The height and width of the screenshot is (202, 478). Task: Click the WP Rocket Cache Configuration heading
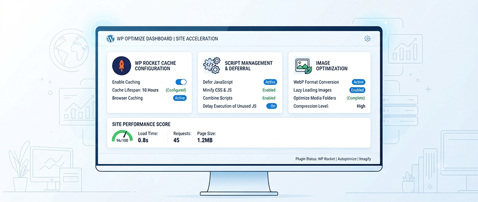[155, 66]
